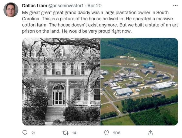
Task: Click the blue-roofed building in the aerial photo
Action: [x=148, y=65]
